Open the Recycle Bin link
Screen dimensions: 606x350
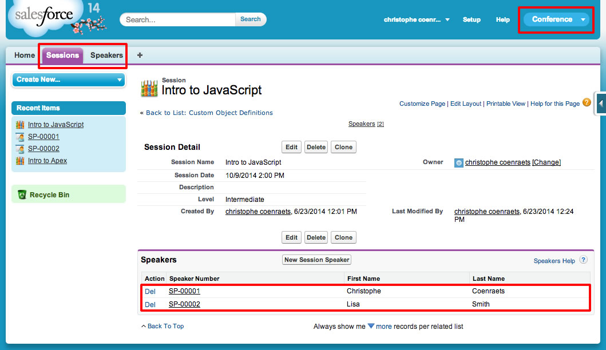tap(49, 194)
